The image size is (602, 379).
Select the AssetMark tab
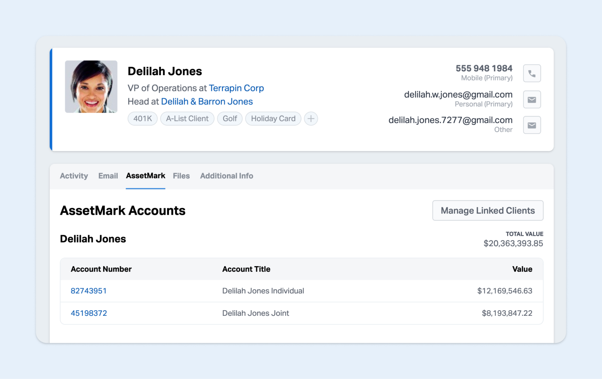(145, 176)
